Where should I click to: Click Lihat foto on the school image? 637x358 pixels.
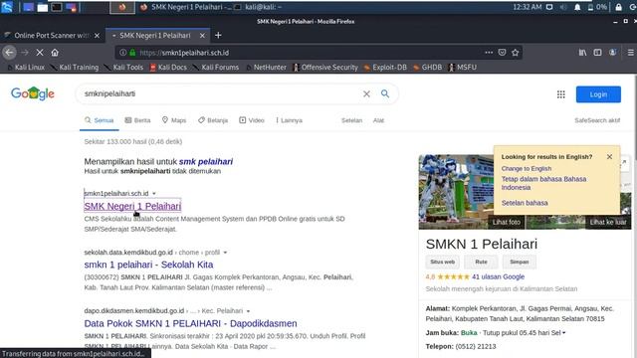click(507, 222)
